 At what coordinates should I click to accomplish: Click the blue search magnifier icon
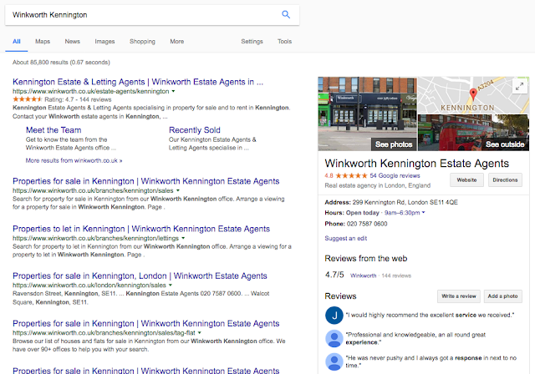(286, 14)
